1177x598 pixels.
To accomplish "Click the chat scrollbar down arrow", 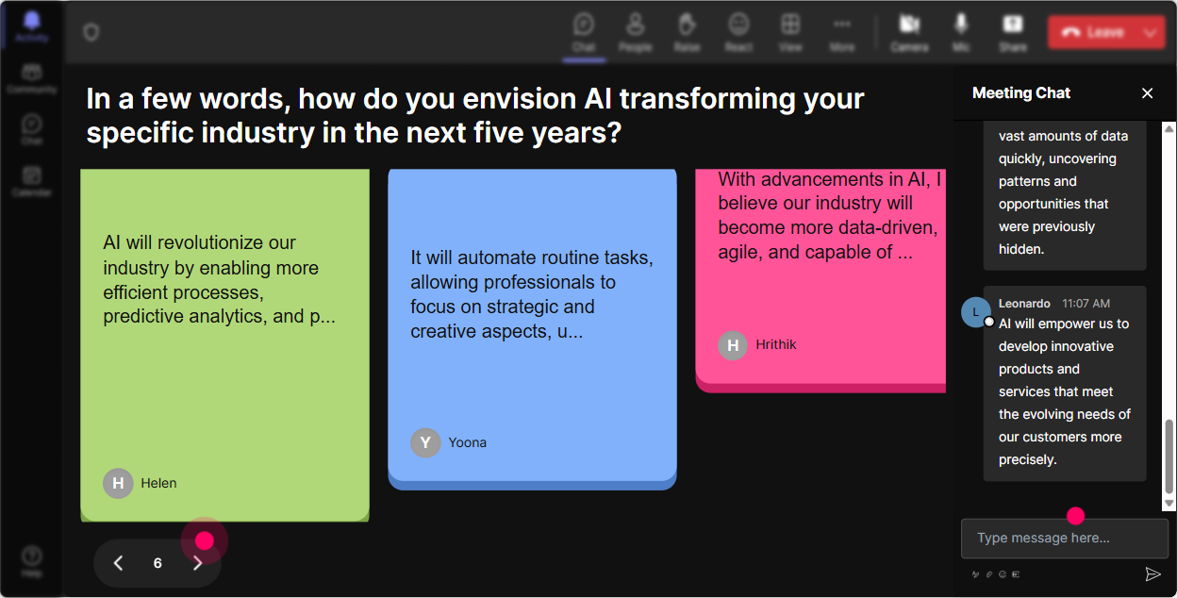I will (x=1169, y=505).
